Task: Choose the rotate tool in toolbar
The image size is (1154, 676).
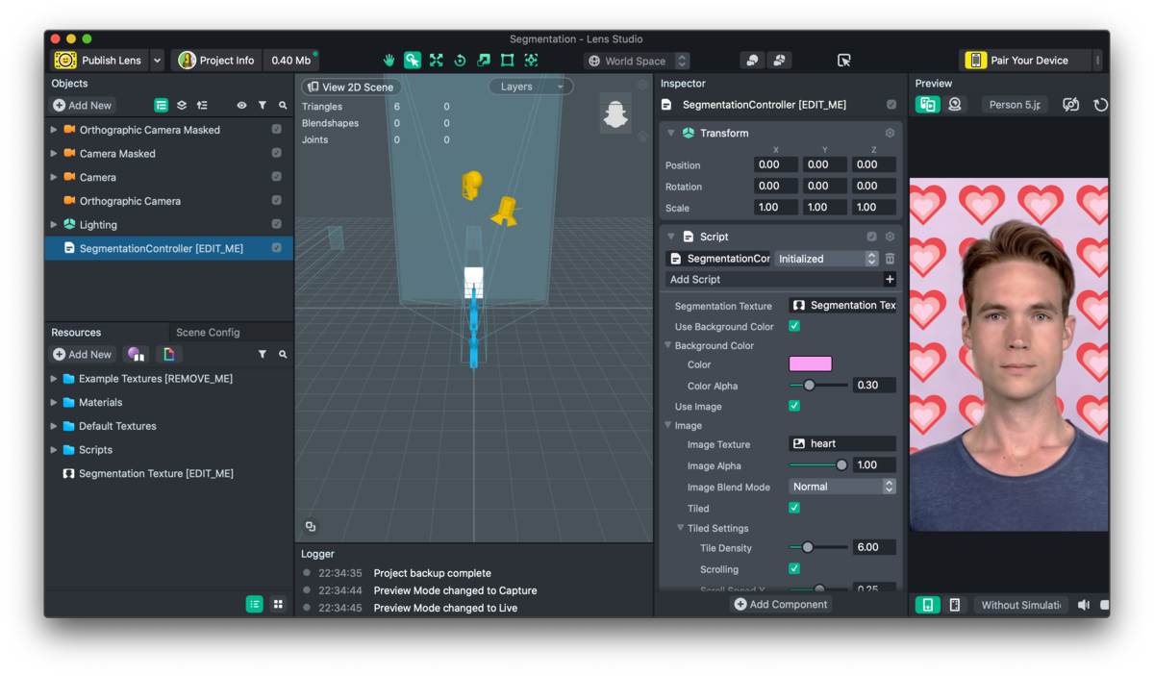Action: point(460,61)
